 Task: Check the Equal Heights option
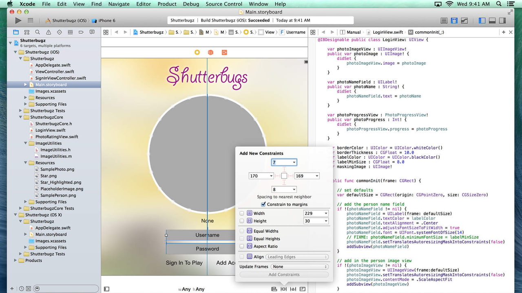pos(242,239)
